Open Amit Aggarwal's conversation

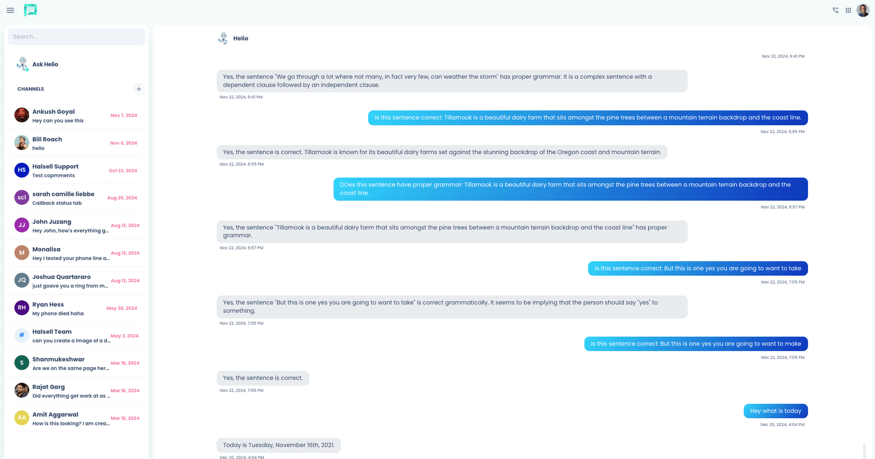76,418
